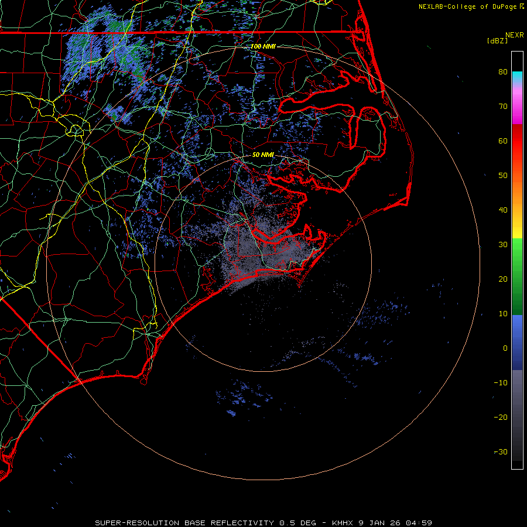Viewport: 527px width, 527px height.
Task: Click the 70 dBZ scale value
Action: coord(503,106)
